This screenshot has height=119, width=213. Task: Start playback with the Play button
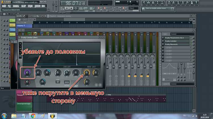(x=67, y=8)
